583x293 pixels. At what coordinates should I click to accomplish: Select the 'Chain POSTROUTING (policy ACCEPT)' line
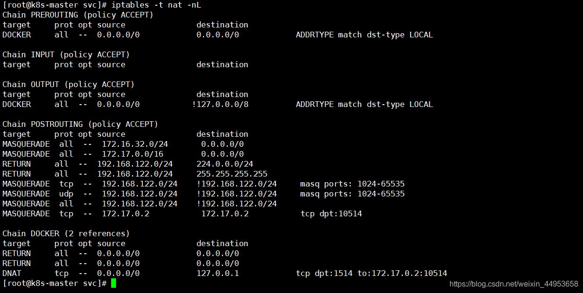point(80,124)
